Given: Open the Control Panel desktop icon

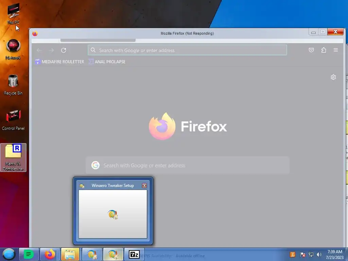Looking at the screenshot, I should (13, 120).
